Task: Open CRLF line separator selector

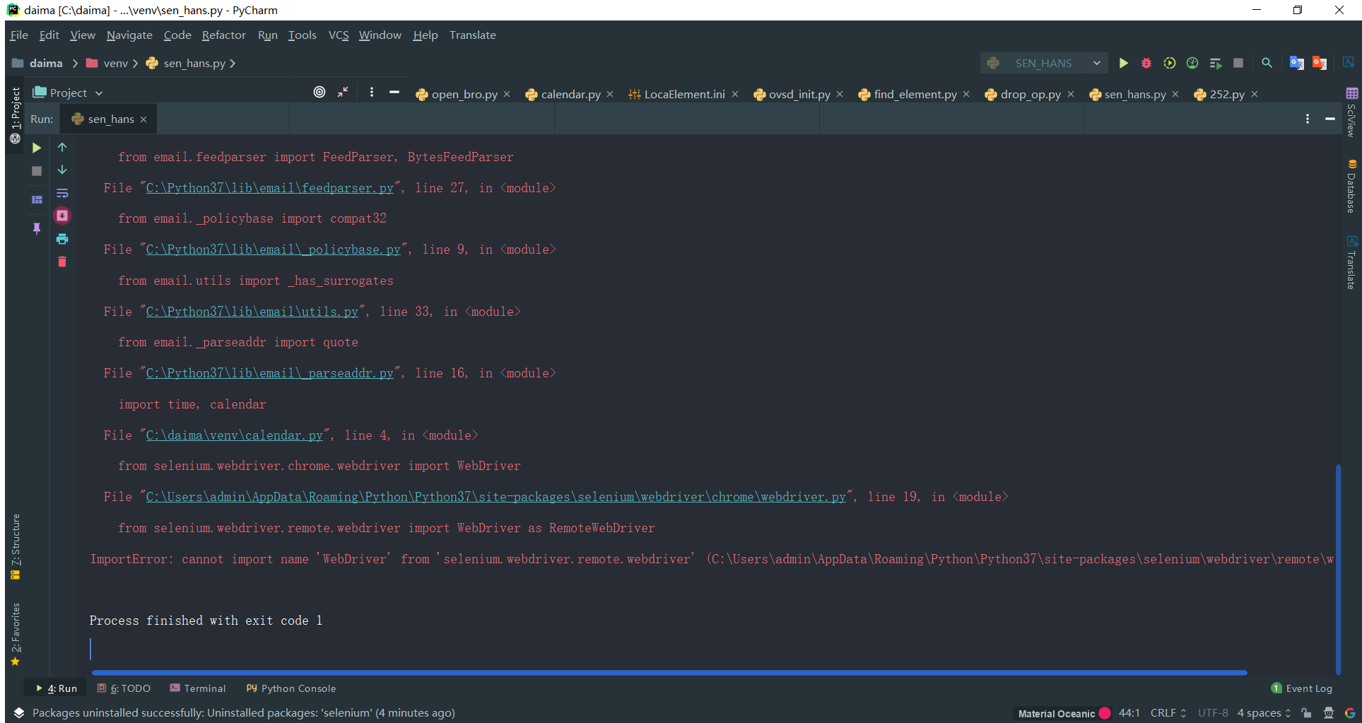Action: coord(1168,712)
